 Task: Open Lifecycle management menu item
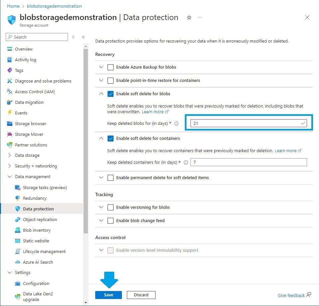(x=44, y=251)
